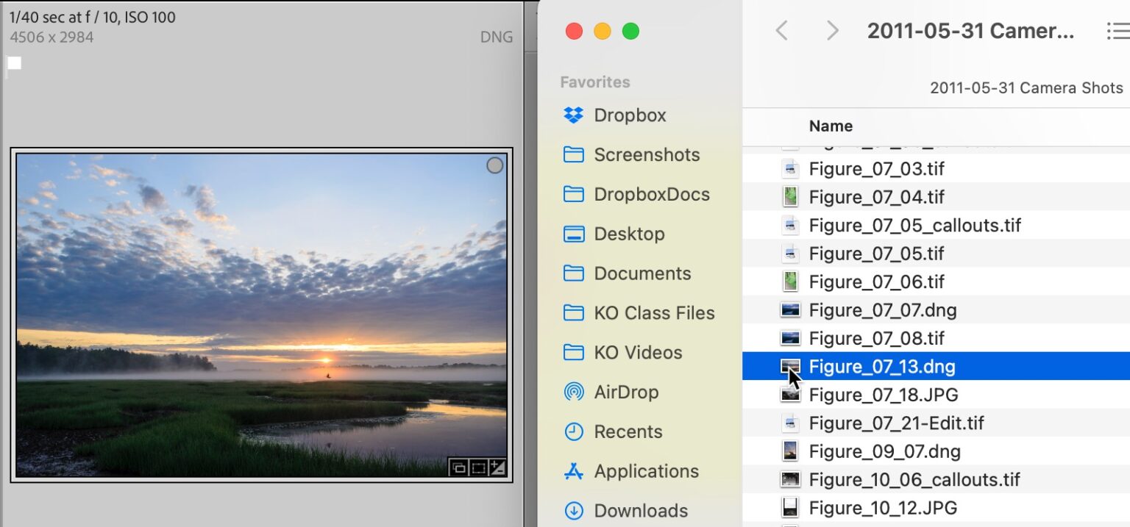Select the Desktop sidebar location
This screenshot has width=1130, height=527.
(x=628, y=234)
